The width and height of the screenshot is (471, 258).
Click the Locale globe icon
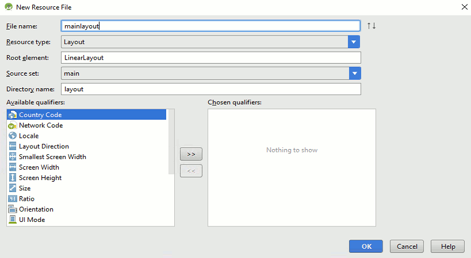[x=12, y=136]
